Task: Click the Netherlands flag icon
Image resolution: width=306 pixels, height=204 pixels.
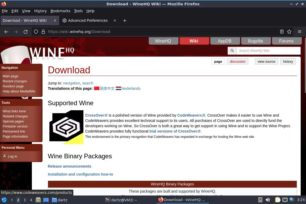Action: (118, 88)
